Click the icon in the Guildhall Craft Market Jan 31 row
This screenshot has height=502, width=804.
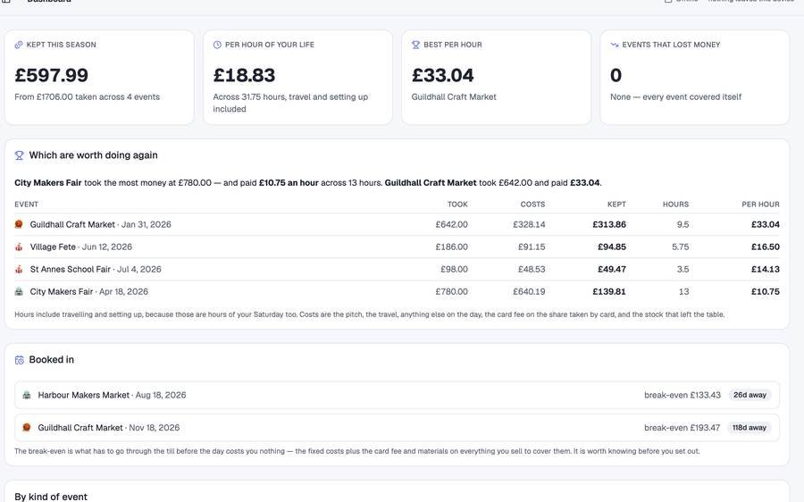click(x=19, y=224)
